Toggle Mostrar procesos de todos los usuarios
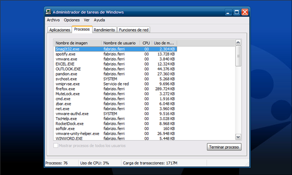 pos(55,145)
